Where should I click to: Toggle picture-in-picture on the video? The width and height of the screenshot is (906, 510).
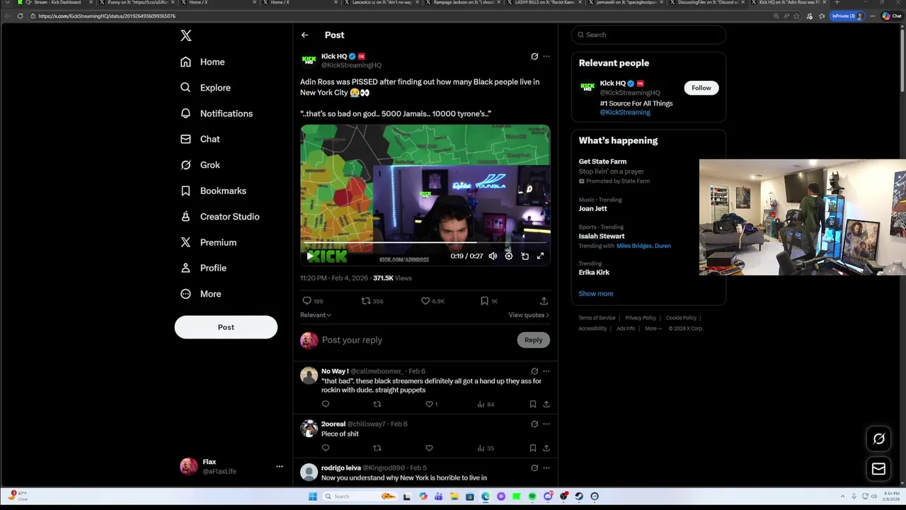[x=524, y=256]
